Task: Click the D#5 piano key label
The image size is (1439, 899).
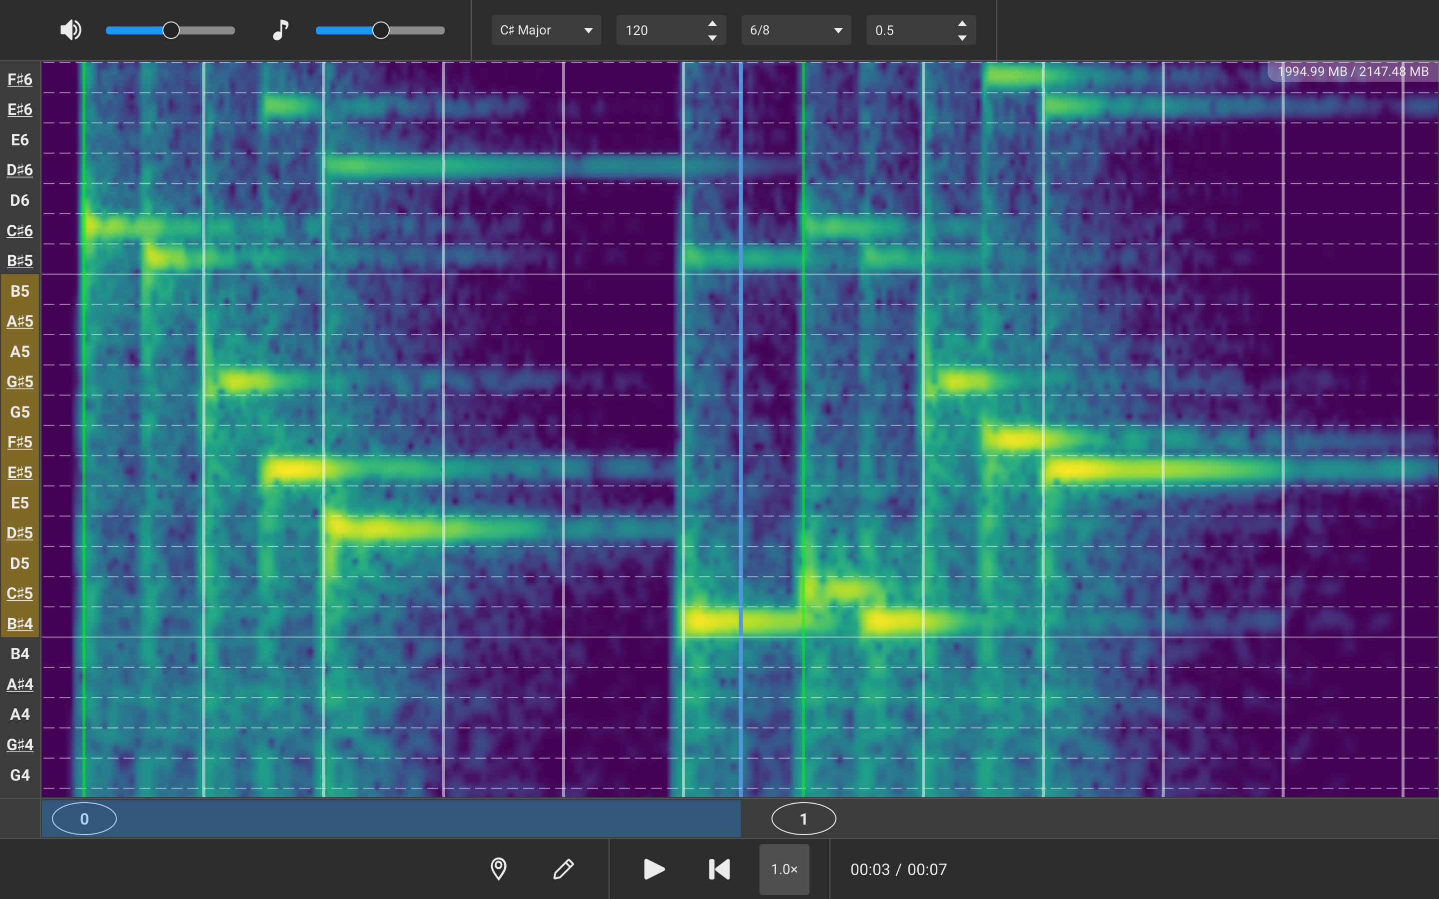Action: click(19, 533)
